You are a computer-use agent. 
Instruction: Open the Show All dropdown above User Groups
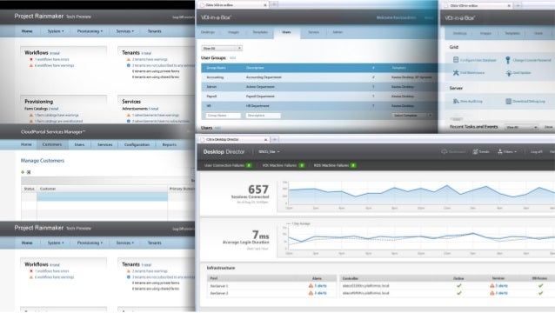pyautogui.click(x=222, y=48)
